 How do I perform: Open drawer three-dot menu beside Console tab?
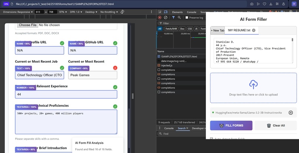point(160,128)
